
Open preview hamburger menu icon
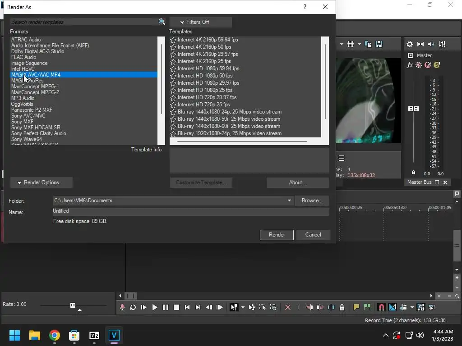tap(342, 158)
